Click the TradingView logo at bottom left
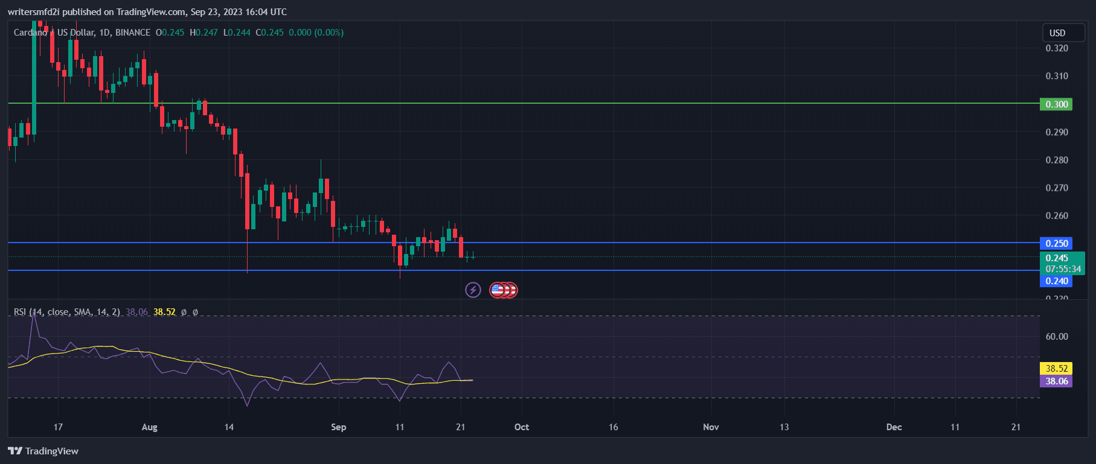The height and width of the screenshot is (464, 1096). (43, 451)
